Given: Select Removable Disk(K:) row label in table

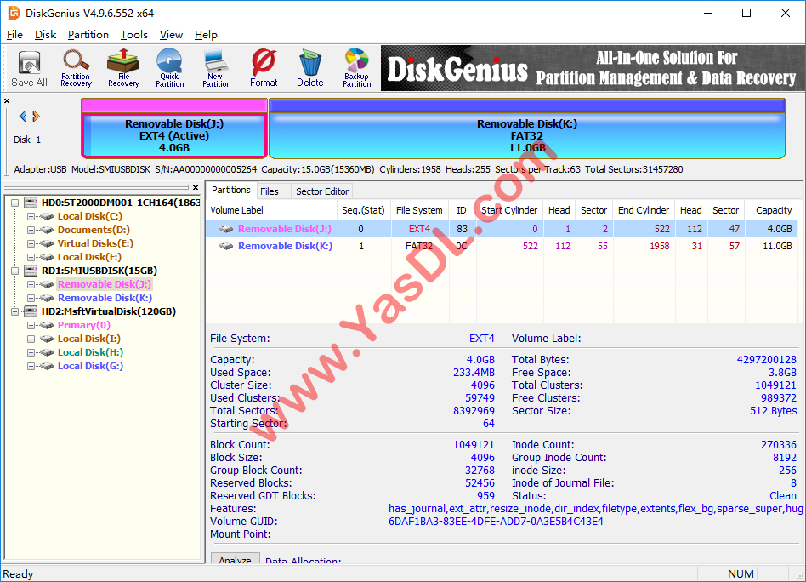Looking at the screenshot, I should click(x=285, y=247).
